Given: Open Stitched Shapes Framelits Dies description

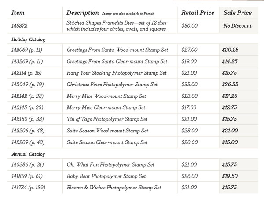Looking at the screenshot, I should [116, 25].
